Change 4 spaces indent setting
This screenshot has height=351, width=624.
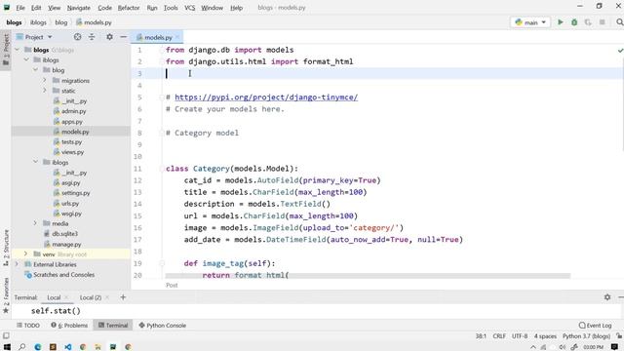[x=545, y=336]
